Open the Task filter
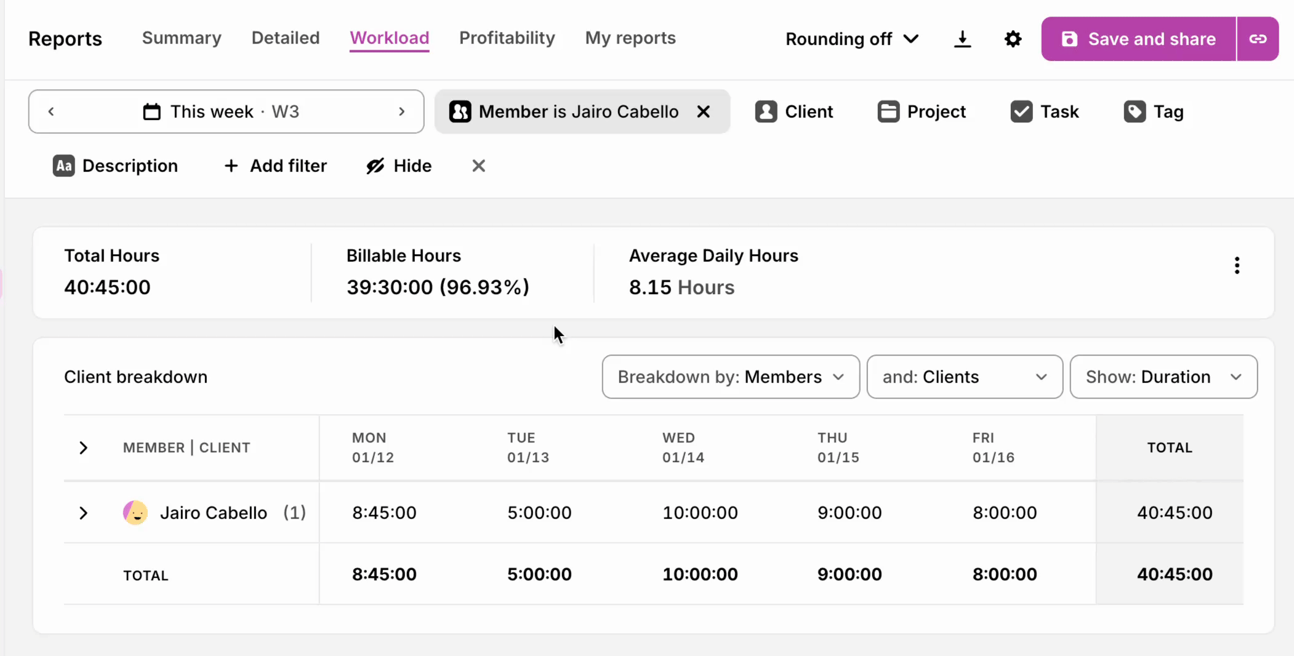 1045,111
